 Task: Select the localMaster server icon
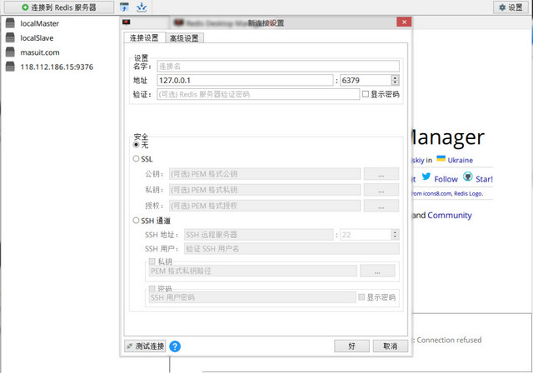point(10,23)
